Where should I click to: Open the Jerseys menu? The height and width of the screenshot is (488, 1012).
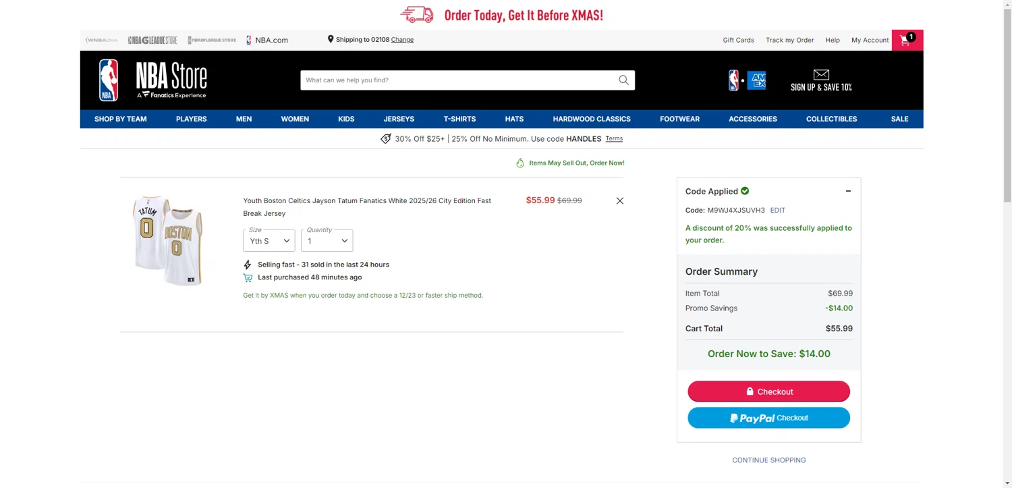(399, 119)
